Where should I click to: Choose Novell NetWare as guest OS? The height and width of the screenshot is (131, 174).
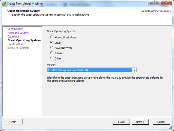point(51,48)
